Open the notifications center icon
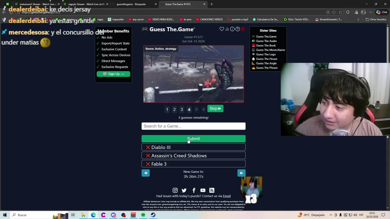 (383, 215)
